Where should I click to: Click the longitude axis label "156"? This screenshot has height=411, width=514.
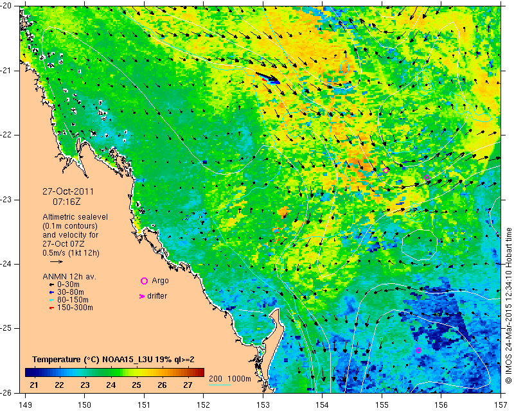441,405
